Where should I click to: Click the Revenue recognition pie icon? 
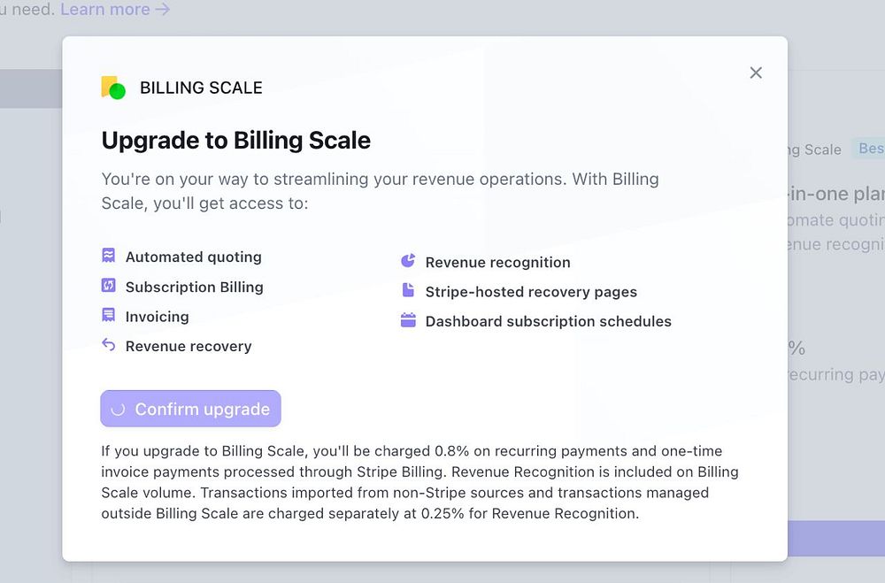(x=408, y=261)
